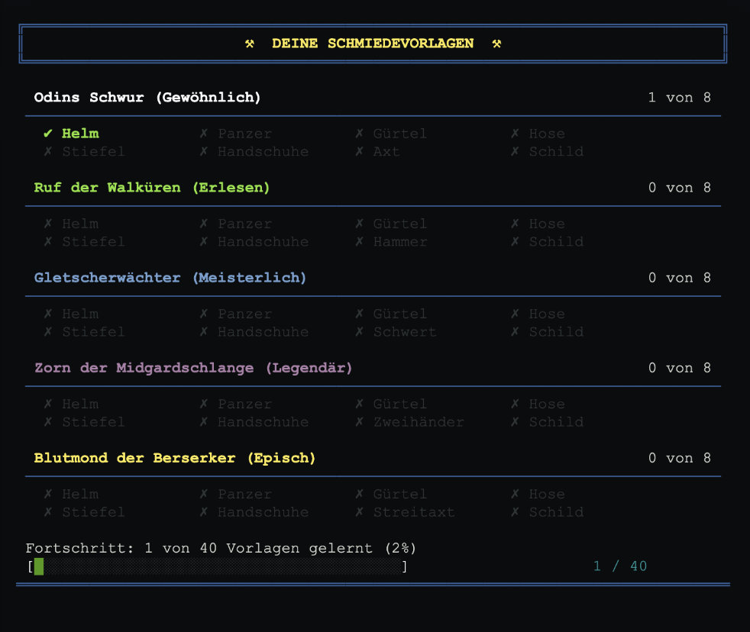The image size is (750, 632).
Task: Select the Gletscherwächter (Meisterlich) heading
Action: click(170, 278)
